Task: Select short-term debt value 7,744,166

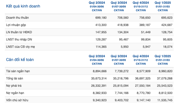Action: pos(122,93)
